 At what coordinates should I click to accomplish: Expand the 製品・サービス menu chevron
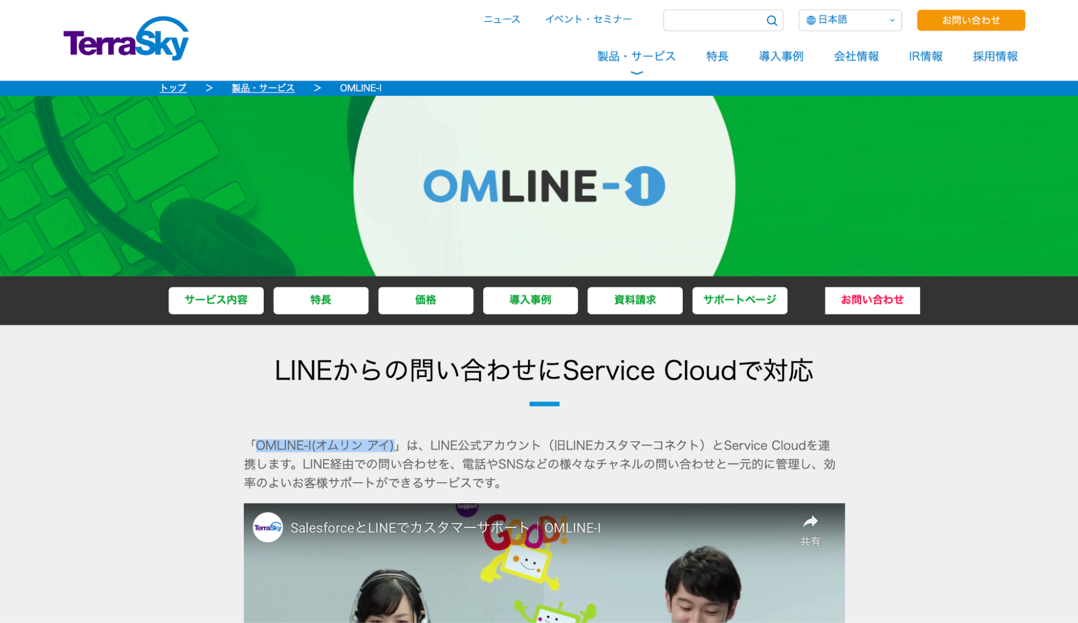636,73
